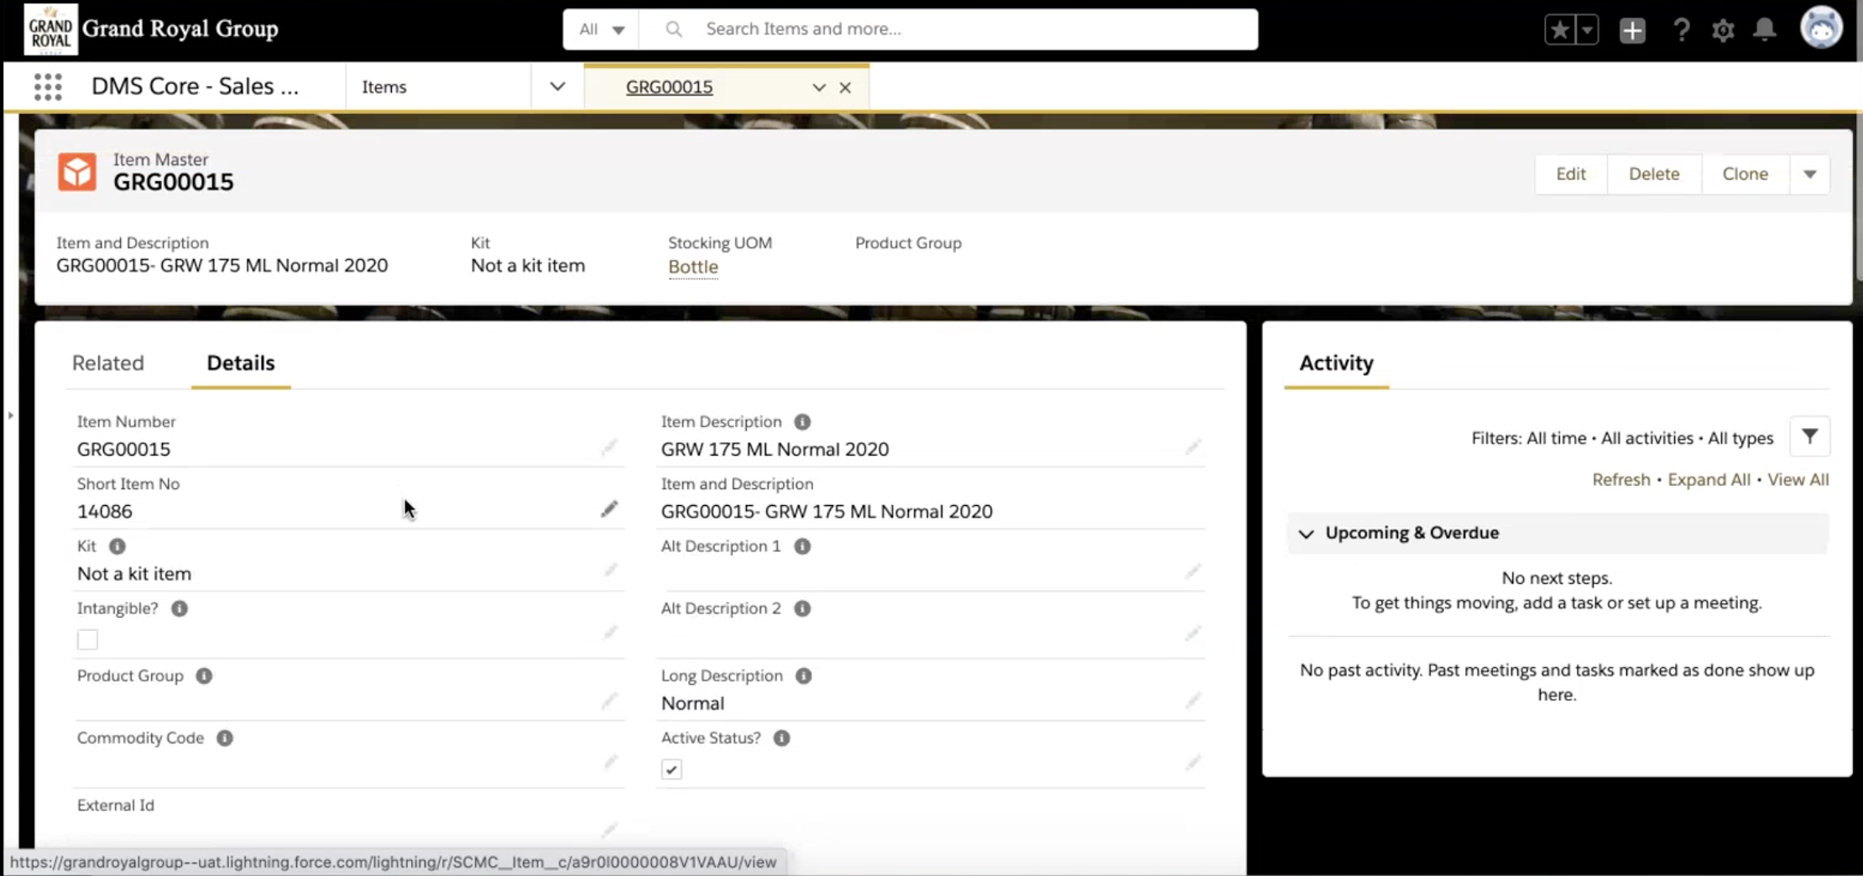Open the App Launcher grid icon
Screen dimensions: 1863x876
[48, 86]
